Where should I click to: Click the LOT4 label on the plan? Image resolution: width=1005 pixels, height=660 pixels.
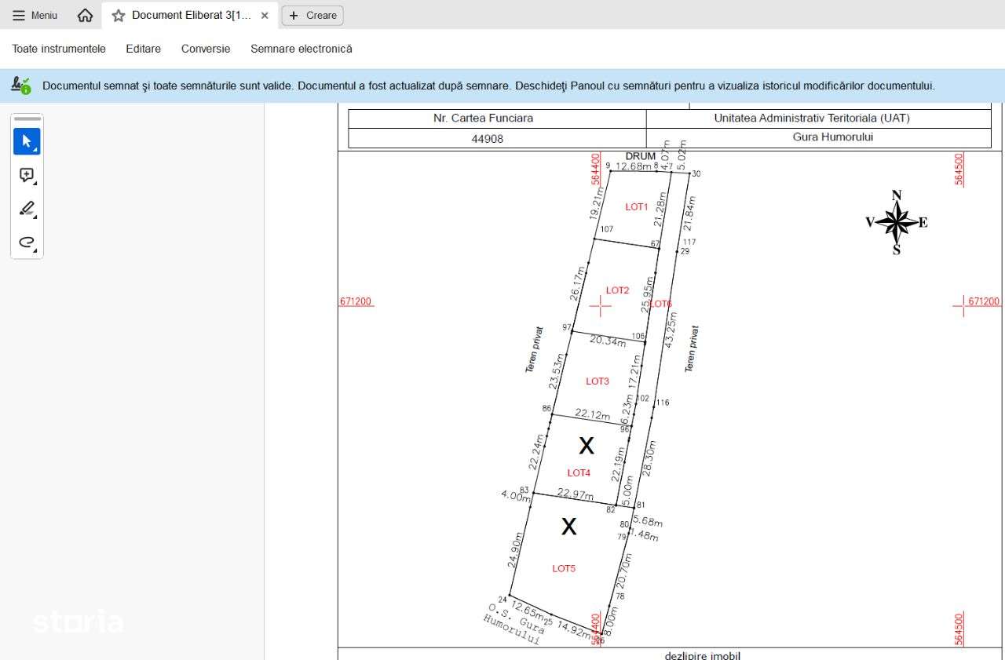pyautogui.click(x=579, y=472)
